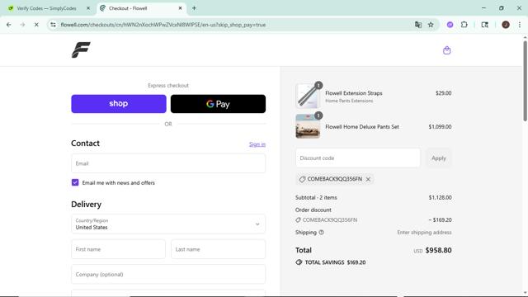
Task: Open the browser extensions puzzle icon
Action: point(464,25)
